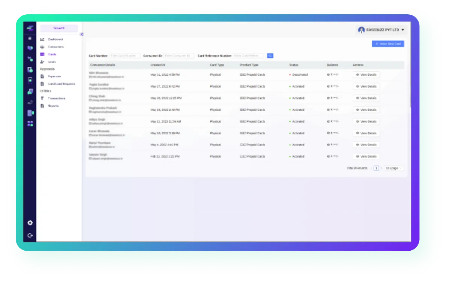
Task: Reveal balance for the May 10, 2022 card
Action: [328, 133]
